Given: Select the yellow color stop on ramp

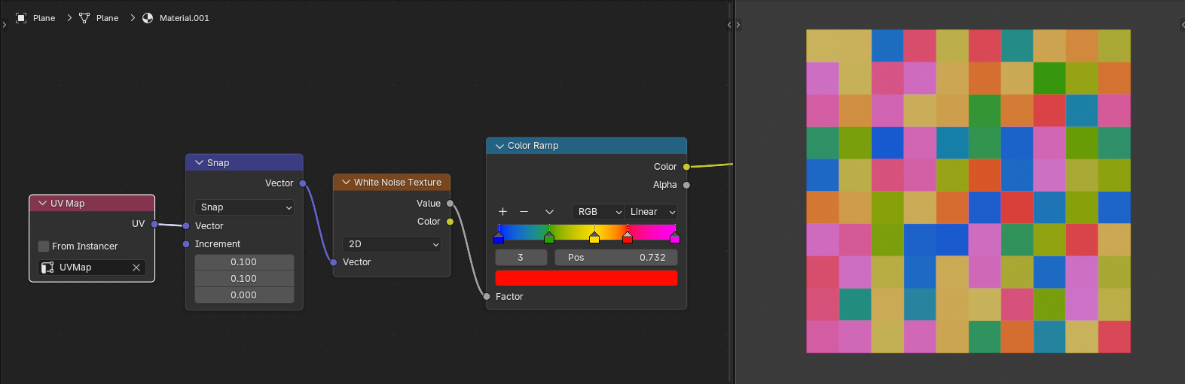Looking at the screenshot, I should (594, 237).
